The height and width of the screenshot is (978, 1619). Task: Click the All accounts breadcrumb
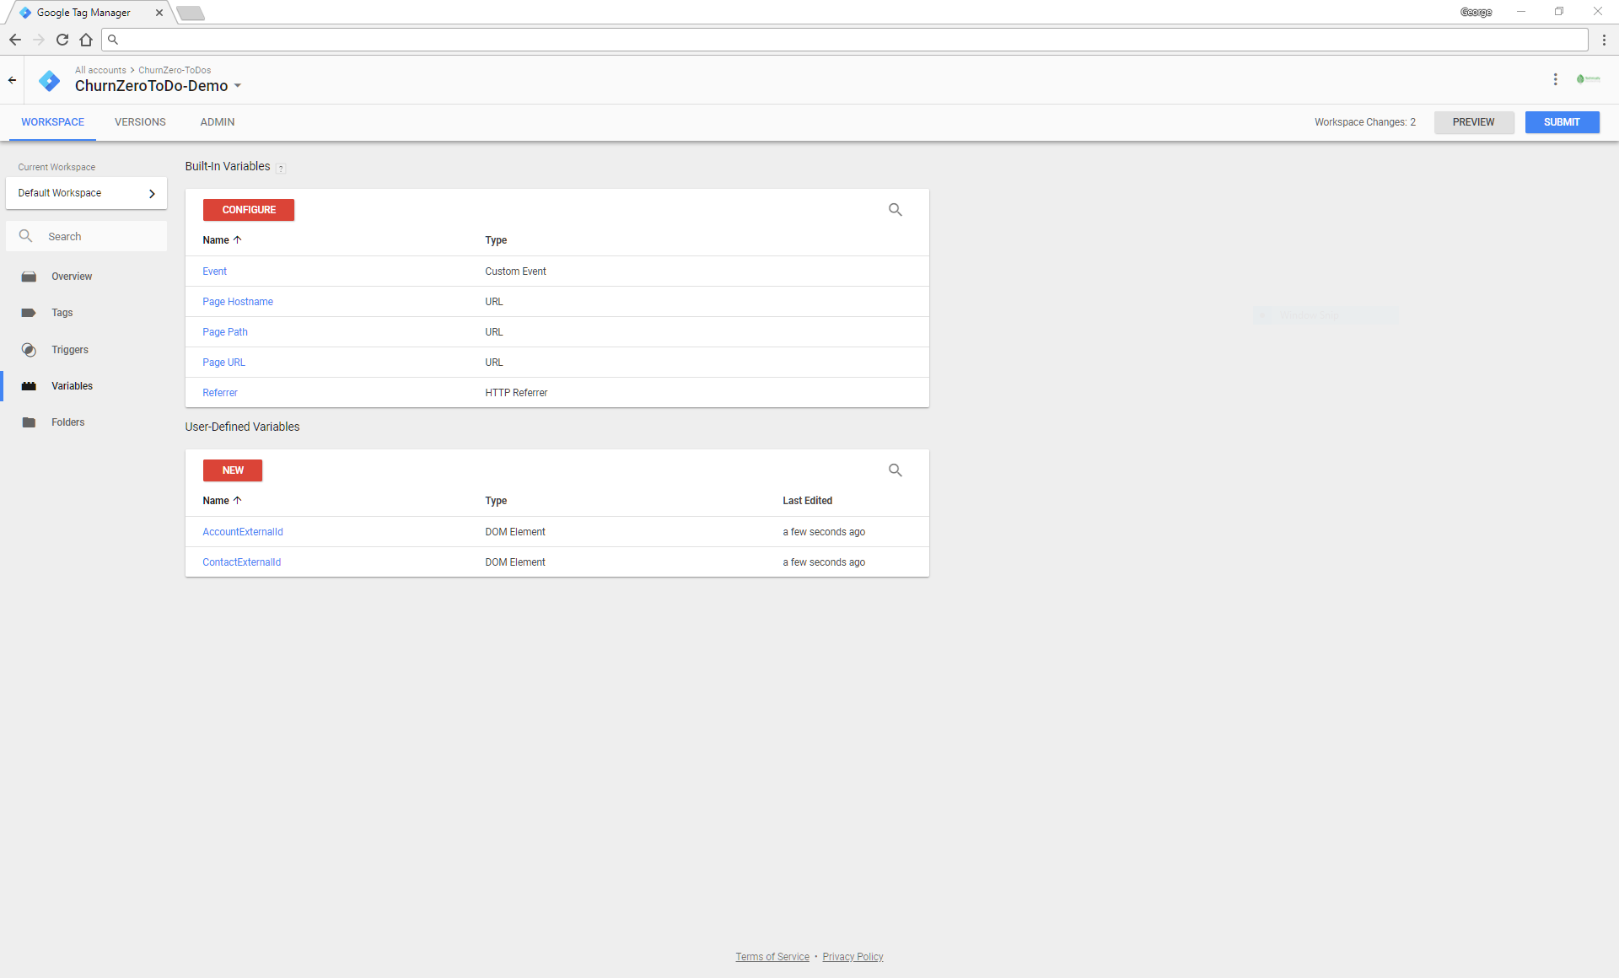coord(100,70)
